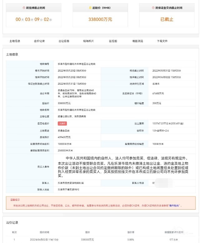This screenshot has height=243, width=201.
Task: Select the 增价幅度 value 200万元
Action: pos(157,103)
